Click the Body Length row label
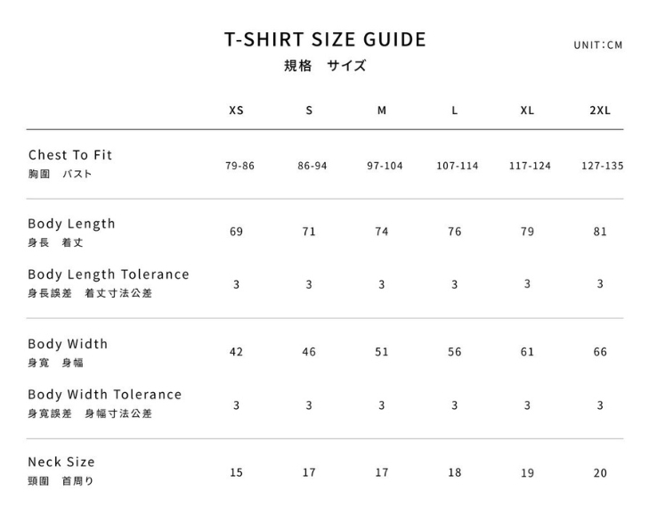 point(71,224)
